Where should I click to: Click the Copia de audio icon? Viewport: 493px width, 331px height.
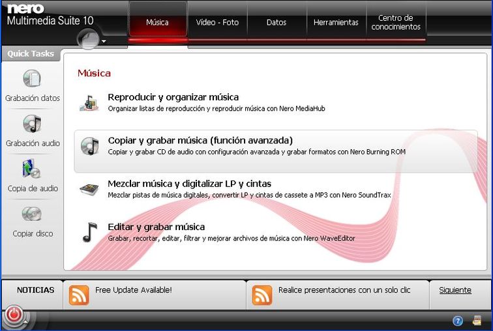pos(31,169)
